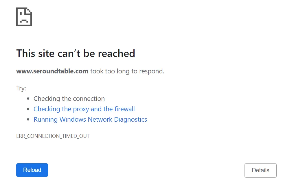Click the Try: label
Image resolution: width=294 pixels, height=191 pixels.
[21, 88]
